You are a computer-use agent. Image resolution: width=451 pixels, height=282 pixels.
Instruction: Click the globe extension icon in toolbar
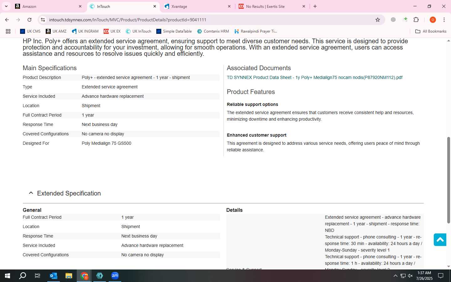(393, 20)
